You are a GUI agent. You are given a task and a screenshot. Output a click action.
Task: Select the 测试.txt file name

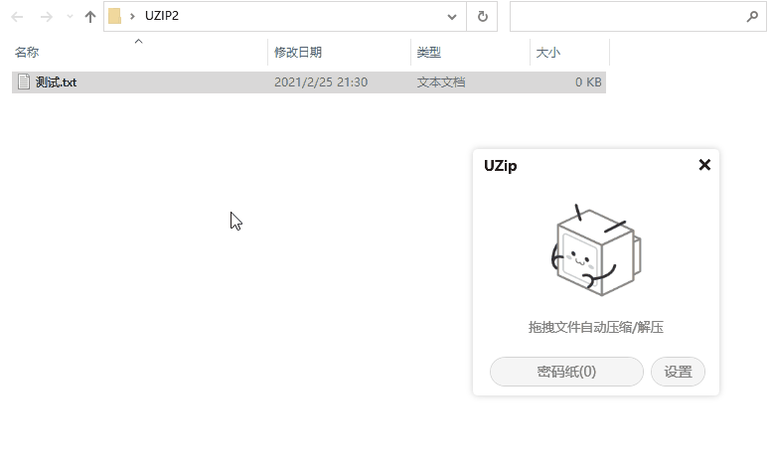pos(56,81)
